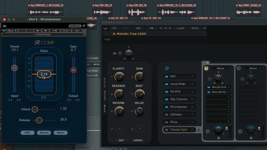Viewport: 267px width, 150px height.
Task: Toggle RCompressr plugin bypass
Action: (x=166, y=107)
